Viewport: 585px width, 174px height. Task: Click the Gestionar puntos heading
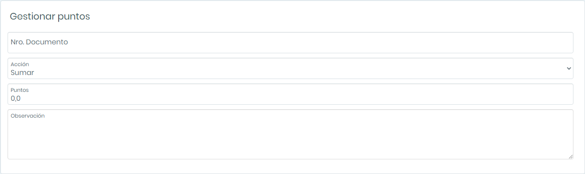click(x=50, y=16)
